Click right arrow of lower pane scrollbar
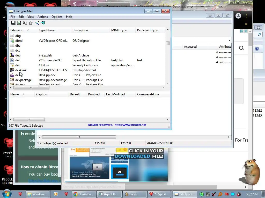This screenshot has height=198, width=265. click(167, 119)
